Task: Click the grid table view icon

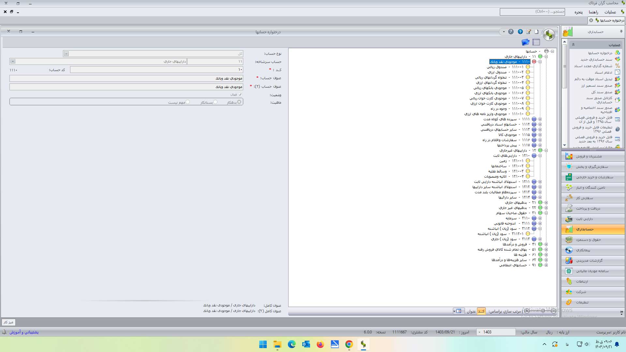Action: (x=536, y=42)
